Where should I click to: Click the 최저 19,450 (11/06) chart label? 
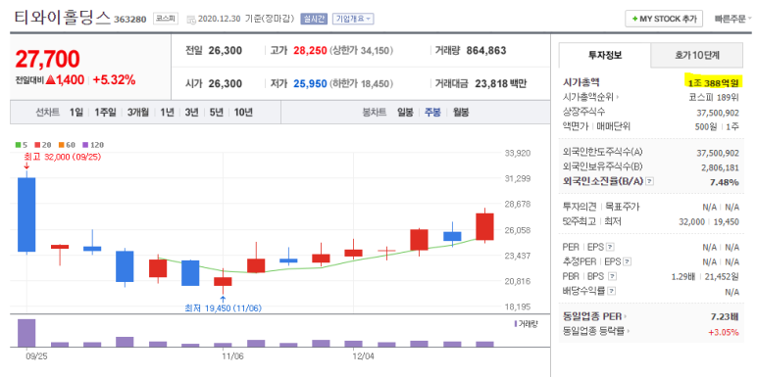[223, 308]
